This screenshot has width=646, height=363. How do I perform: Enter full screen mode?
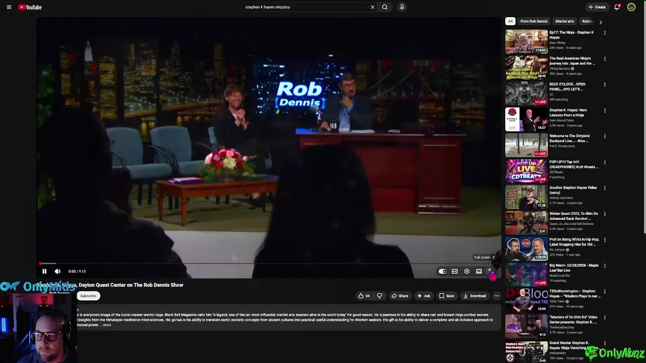(491, 271)
